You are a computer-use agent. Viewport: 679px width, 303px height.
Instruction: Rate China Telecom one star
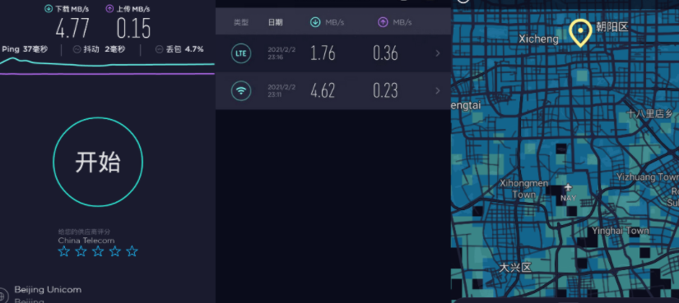(x=64, y=251)
